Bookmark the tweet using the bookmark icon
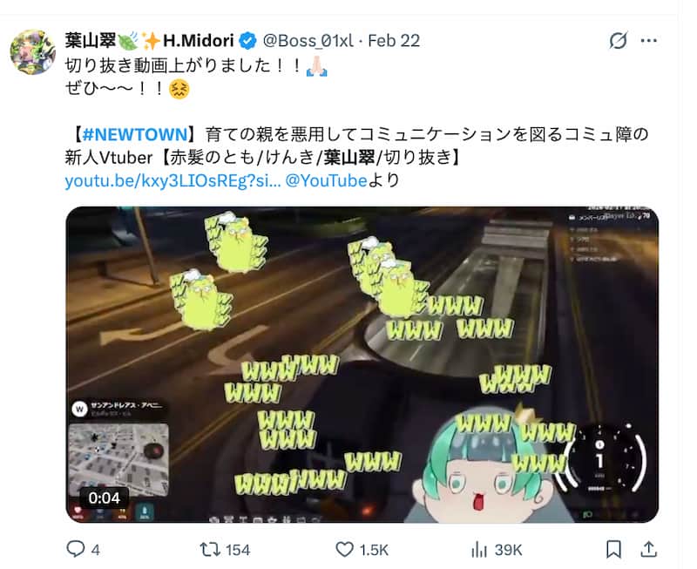Viewport: 697px width, 569px height. pos(614,550)
